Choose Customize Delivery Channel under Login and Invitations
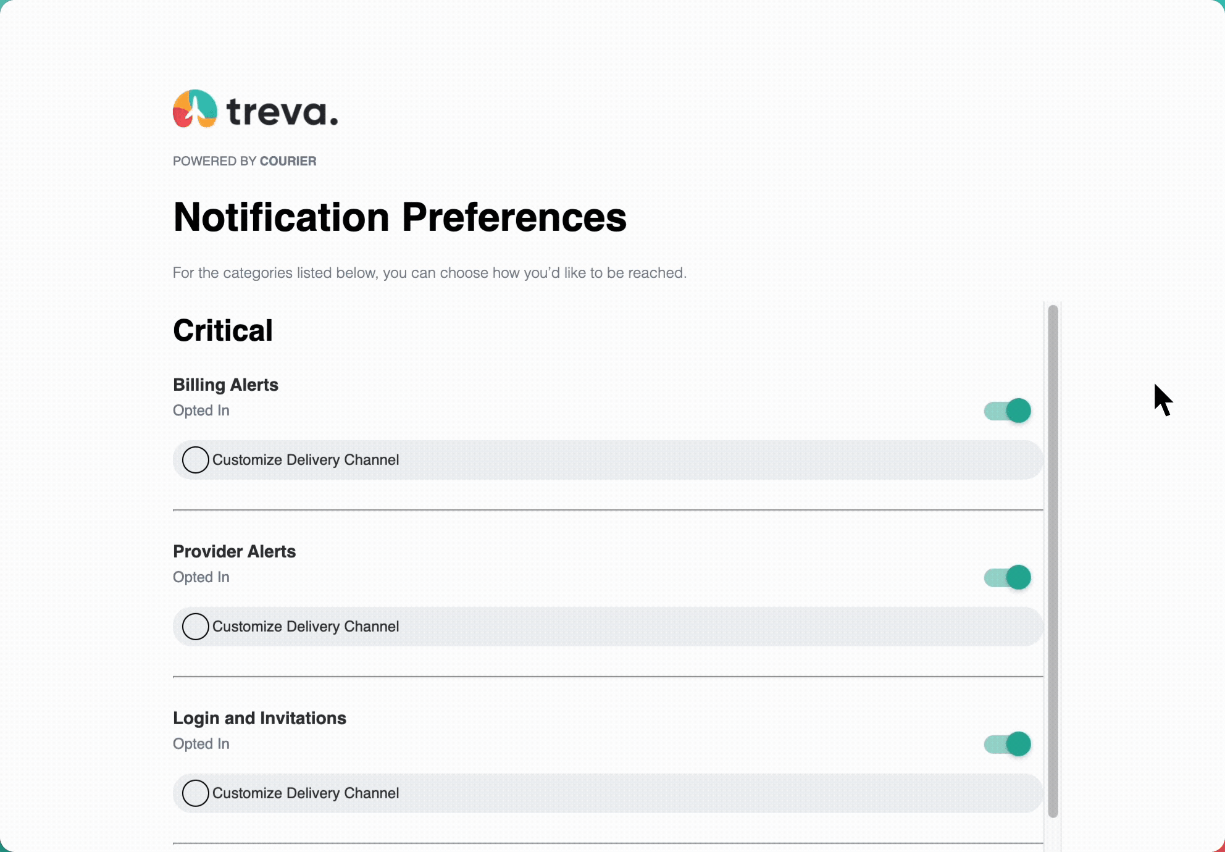This screenshot has height=852, width=1225. coord(195,793)
